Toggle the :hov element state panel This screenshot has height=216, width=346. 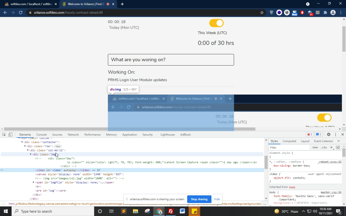click(x=315, y=147)
